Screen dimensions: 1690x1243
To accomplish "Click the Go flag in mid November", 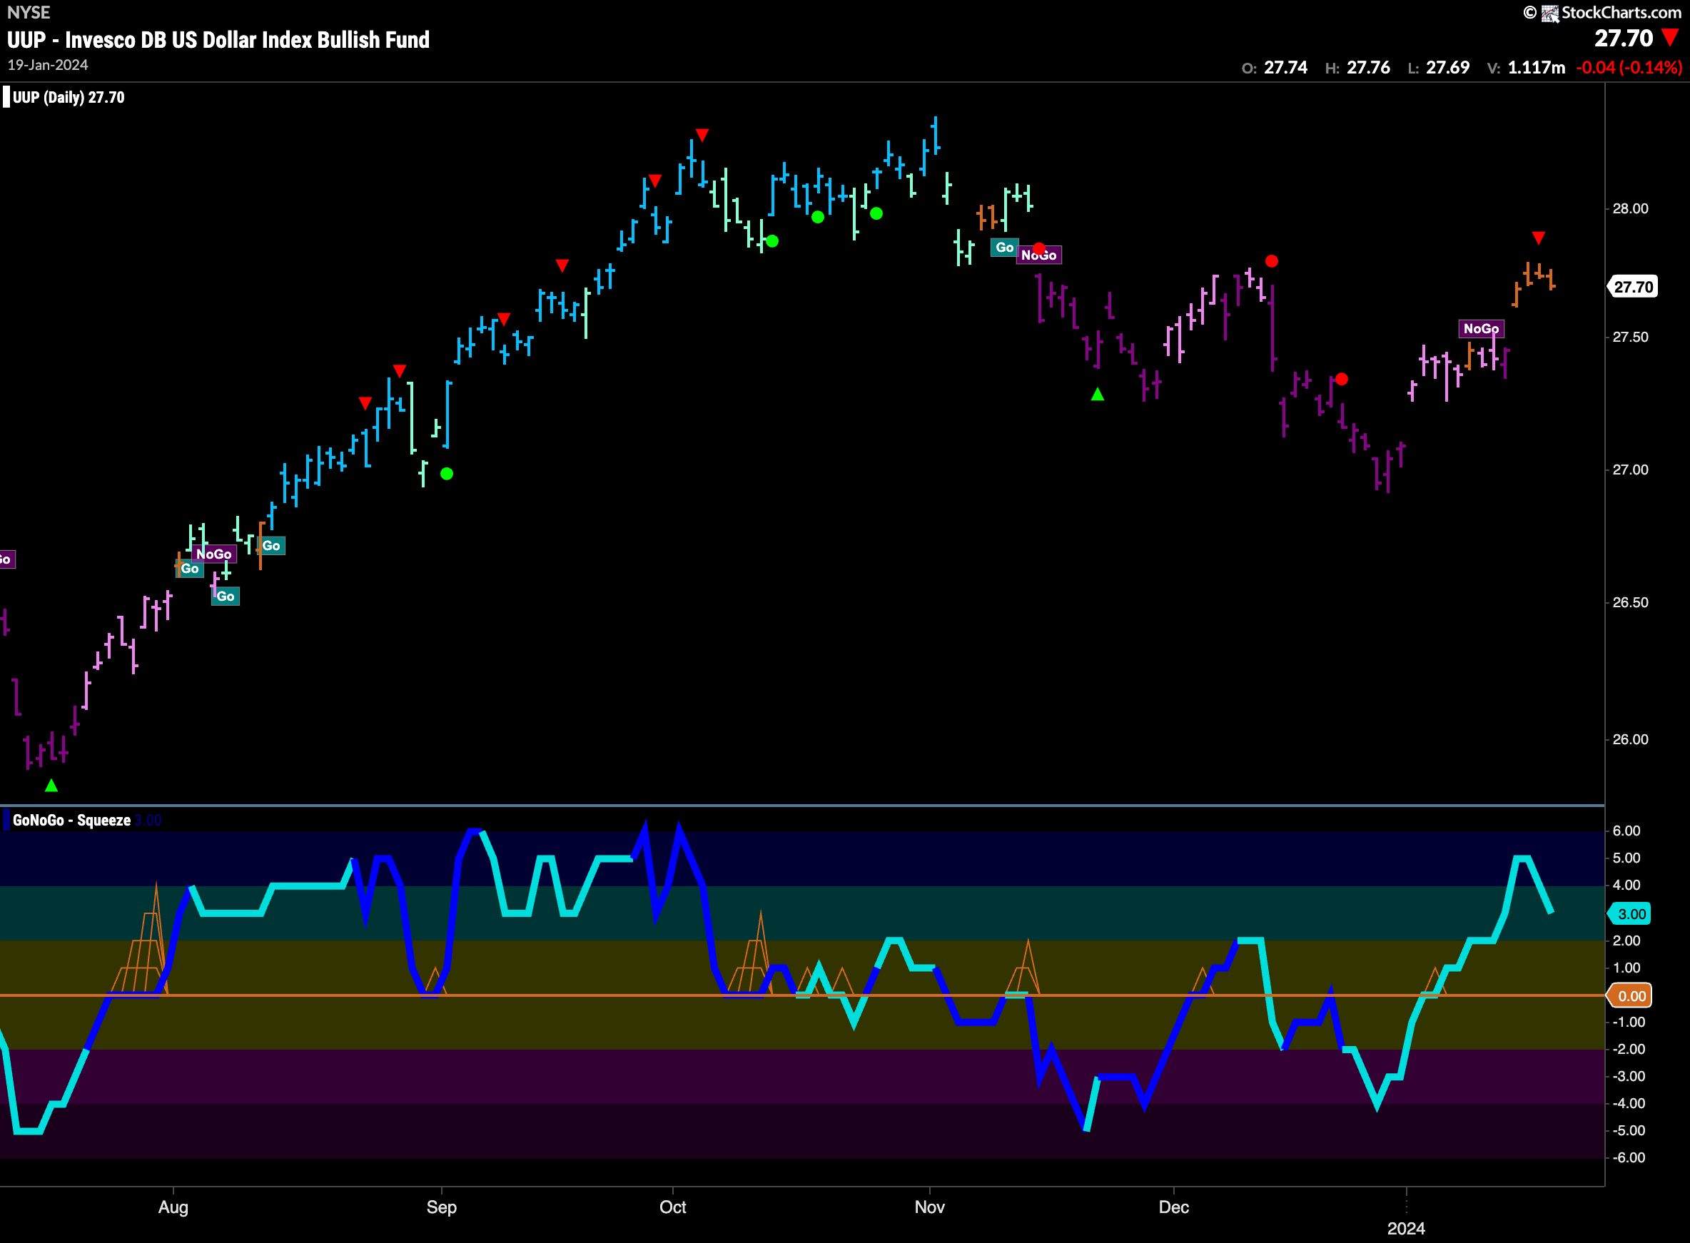I will pos(1005,248).
